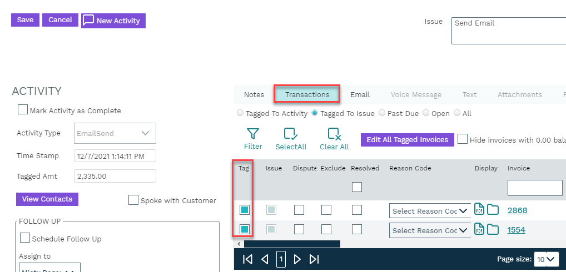
Task: Open the Page size dropdown
Action: coord(545,259)
